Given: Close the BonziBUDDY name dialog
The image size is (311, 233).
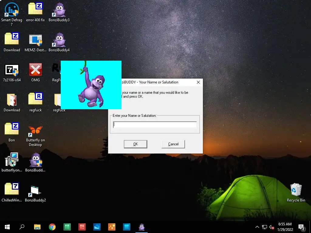Looking at the screenshot, I should pyautogui.click(x=198, y=82).
